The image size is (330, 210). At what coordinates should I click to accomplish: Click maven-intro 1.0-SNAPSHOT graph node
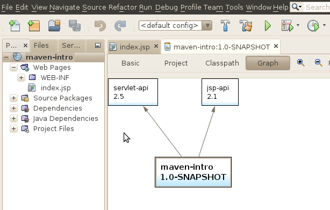point(193,172)
